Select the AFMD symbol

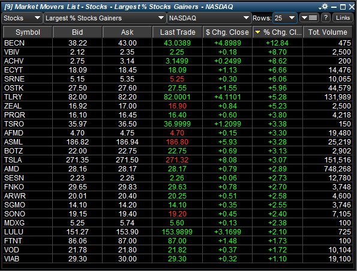13,133
